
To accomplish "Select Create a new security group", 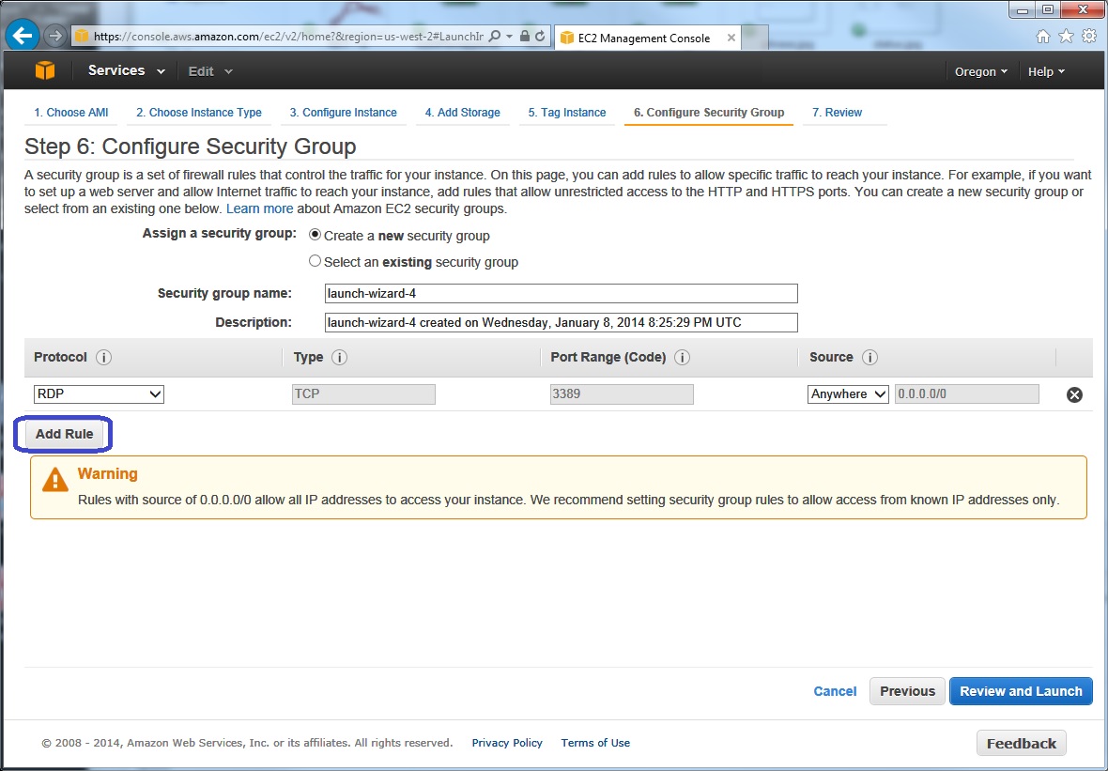I will pyautogui.click(x=315, y=235).
